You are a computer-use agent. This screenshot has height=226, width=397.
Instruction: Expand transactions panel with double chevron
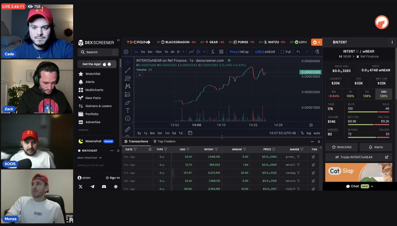tap(319, 141)
